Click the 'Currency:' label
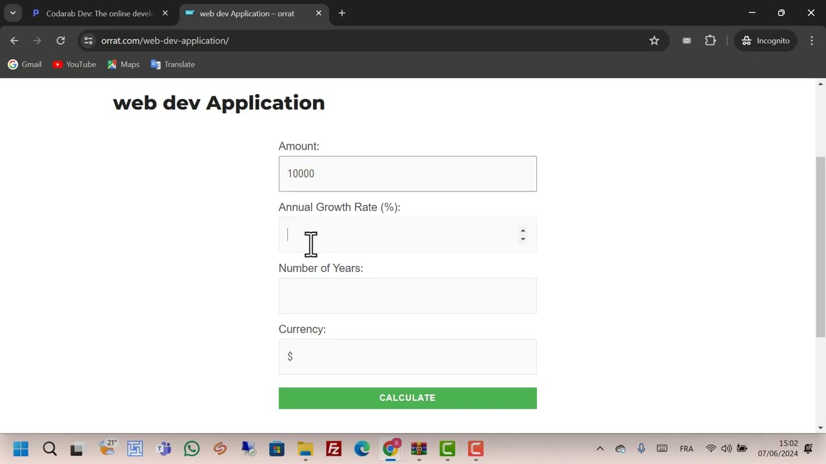Image resolution: width=826 pixels, height=464 pixels. pos(302,329)
